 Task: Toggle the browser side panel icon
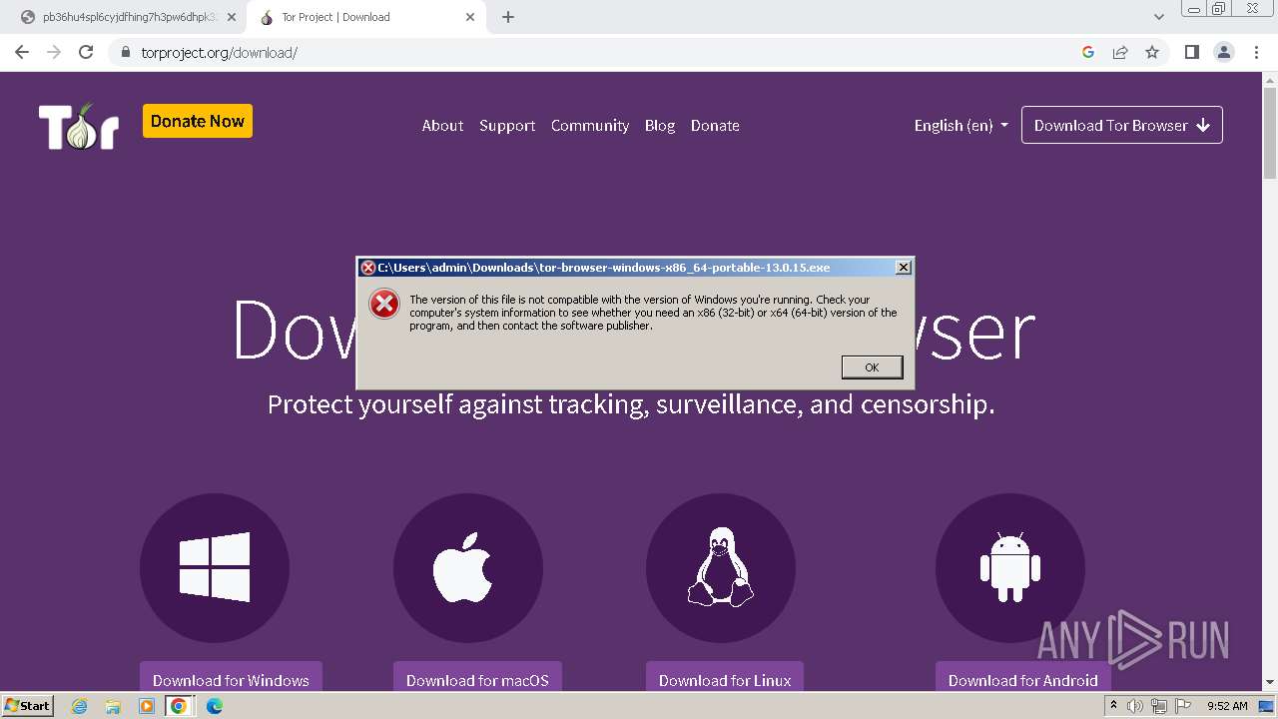click(x=1191, y=52)
